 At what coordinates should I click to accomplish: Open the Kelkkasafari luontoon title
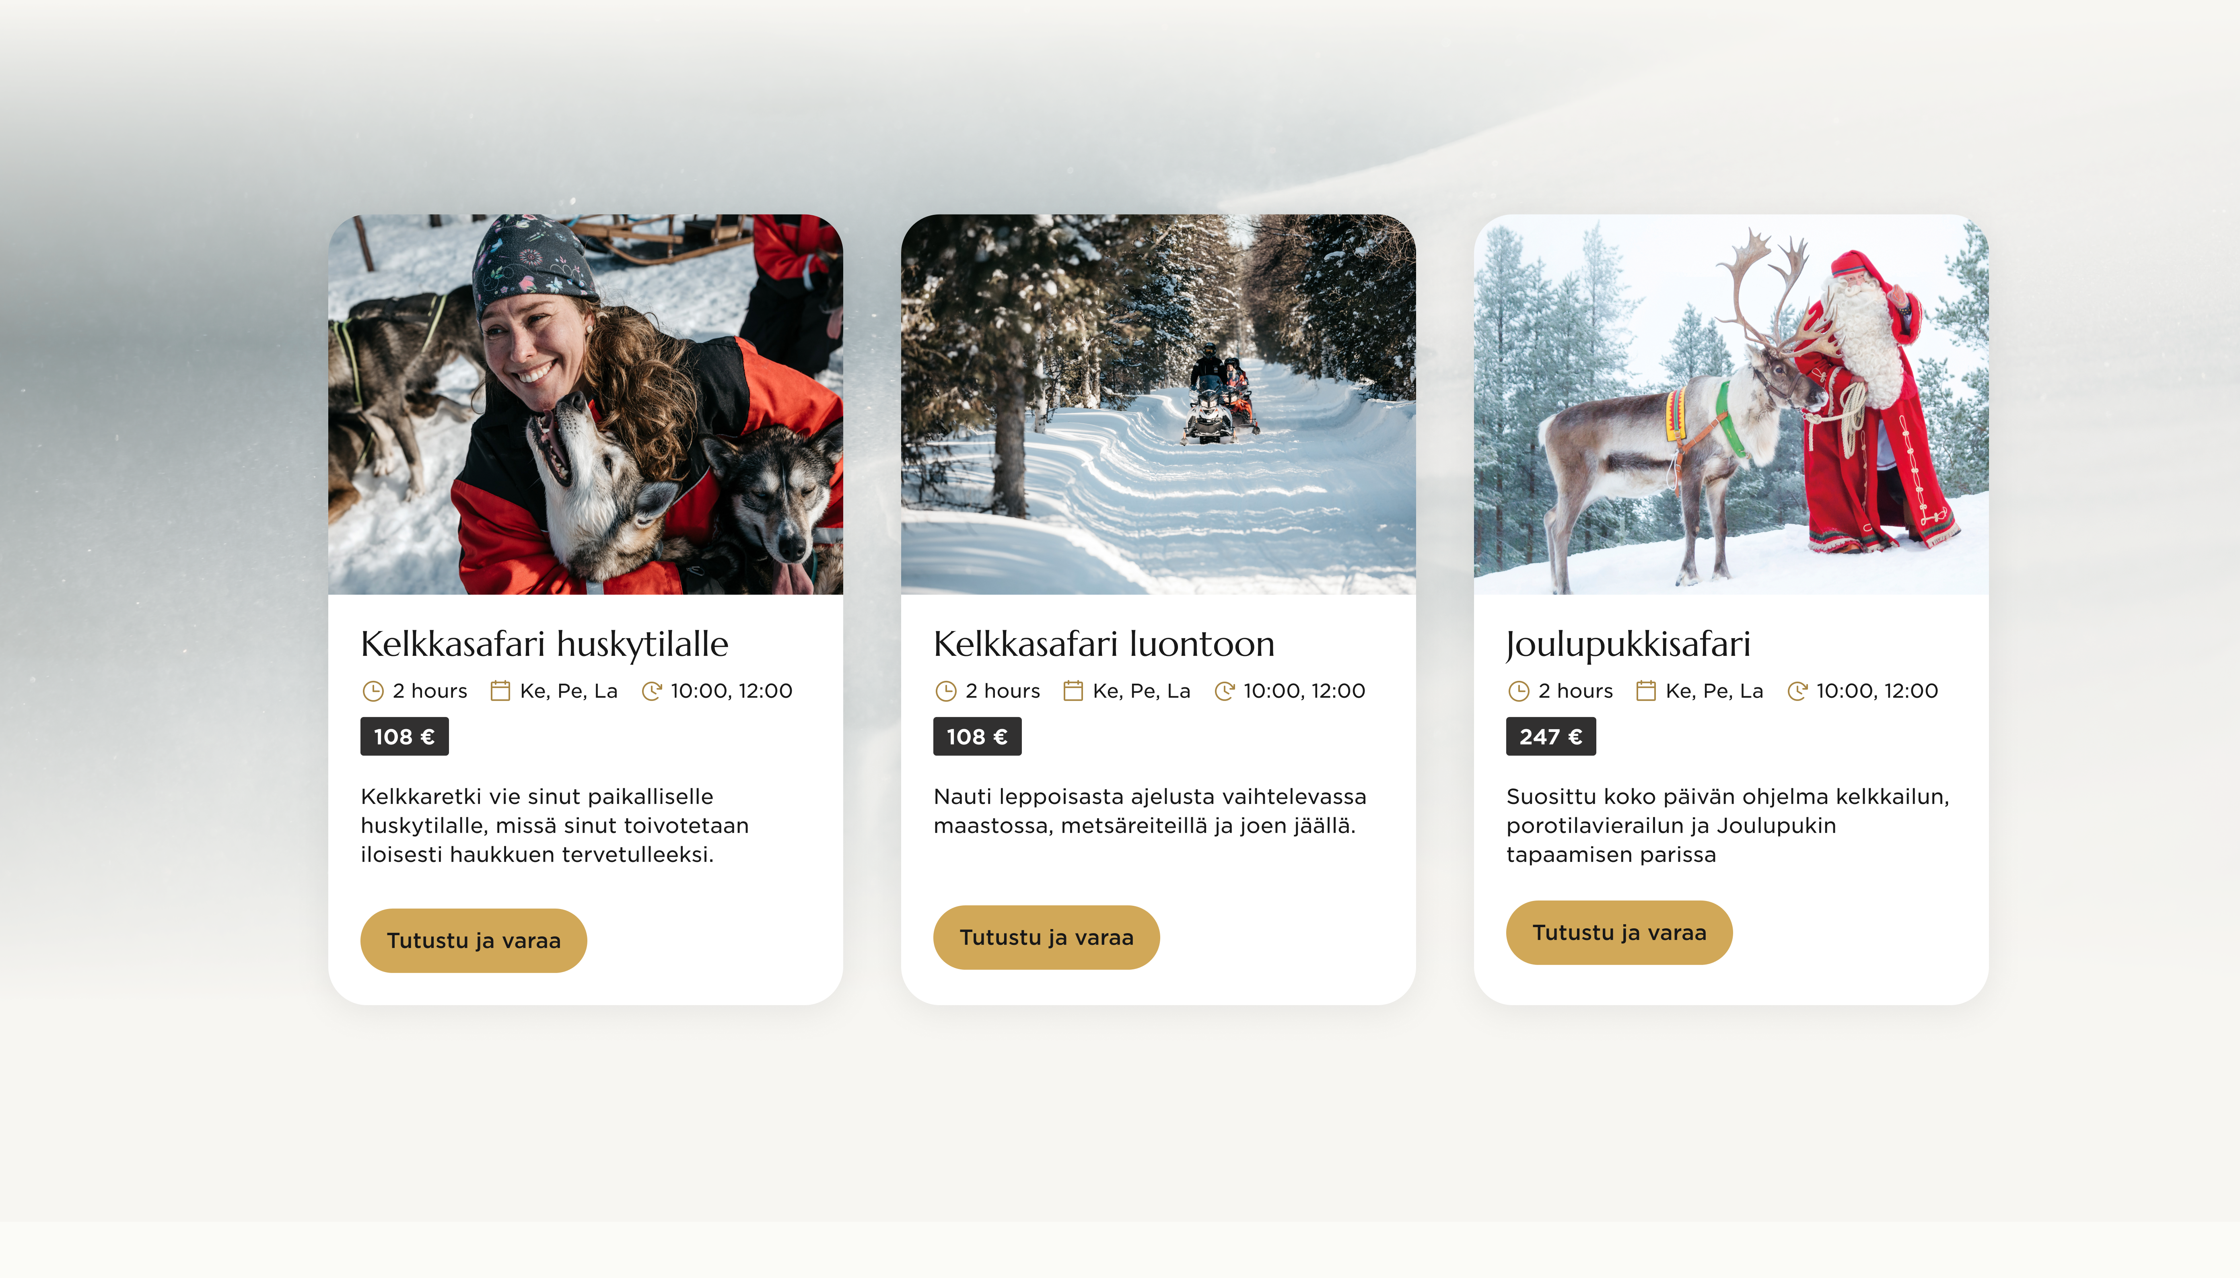tap(1104, 644)
